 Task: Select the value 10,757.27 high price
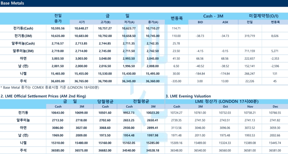coord(105,28)
